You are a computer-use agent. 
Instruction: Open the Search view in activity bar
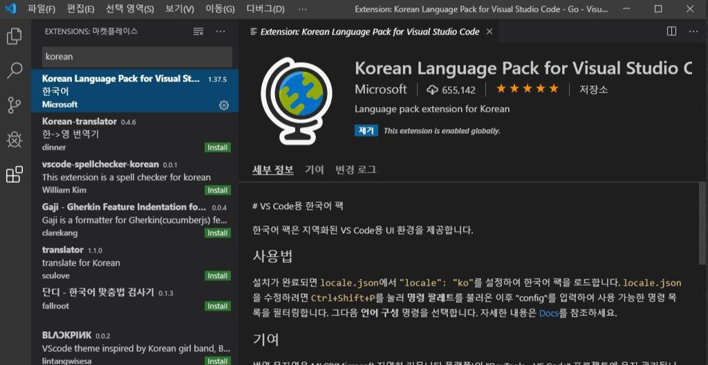click(x=15, y=71)
